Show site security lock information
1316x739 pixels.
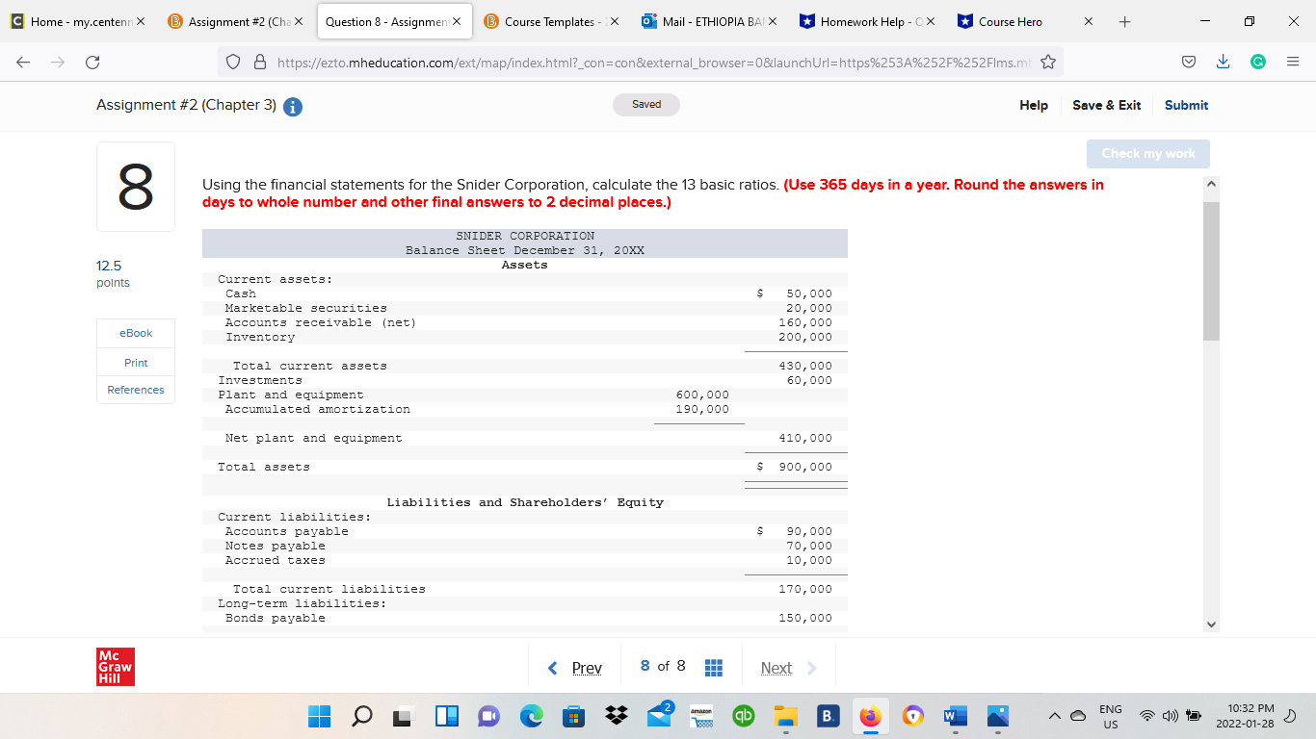pyautogui.click(x=258, y=64)
